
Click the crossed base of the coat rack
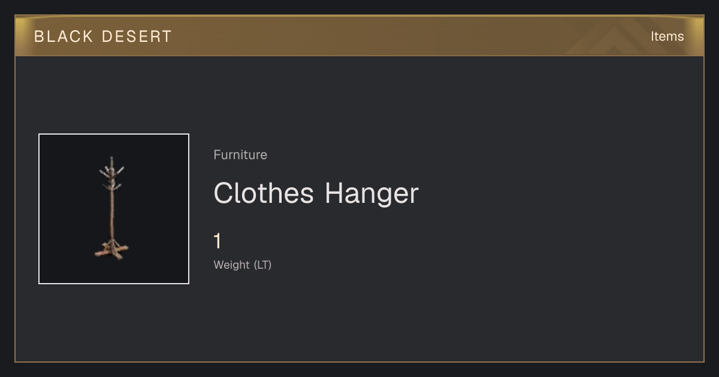click(x=111, y=249)
